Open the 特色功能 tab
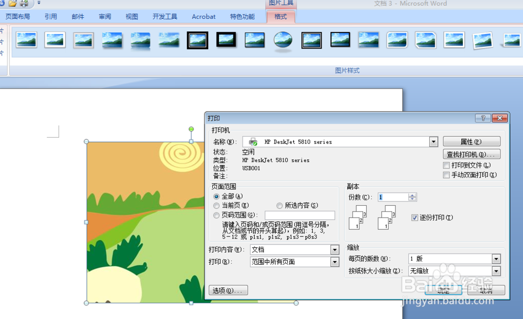The width and height of the screenshot is (523, 319). click(x=242, y=17)
